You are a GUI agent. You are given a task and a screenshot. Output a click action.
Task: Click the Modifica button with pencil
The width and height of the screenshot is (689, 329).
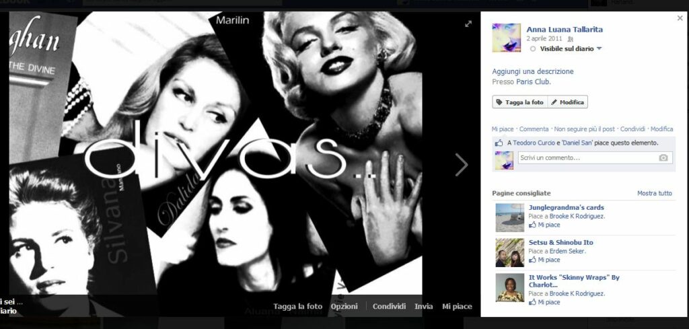pyautogui.click(x=568, y=102)
